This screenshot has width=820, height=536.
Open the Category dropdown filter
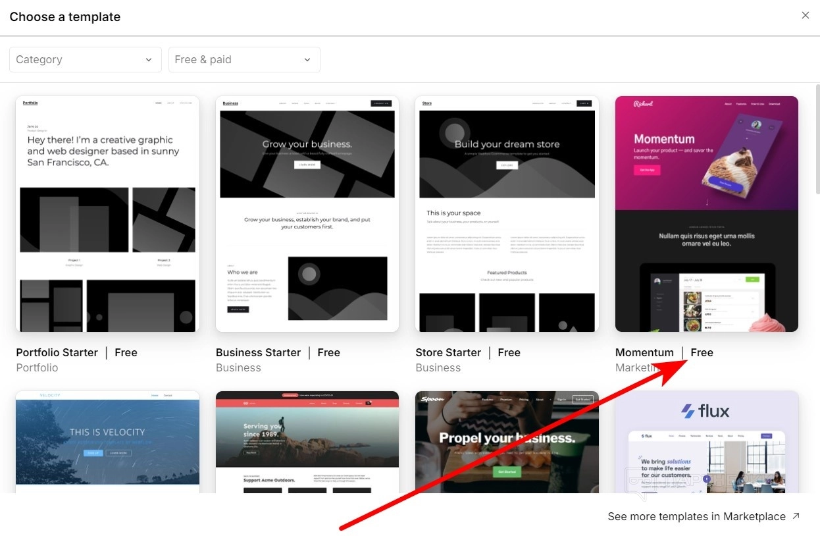(85, 59)
